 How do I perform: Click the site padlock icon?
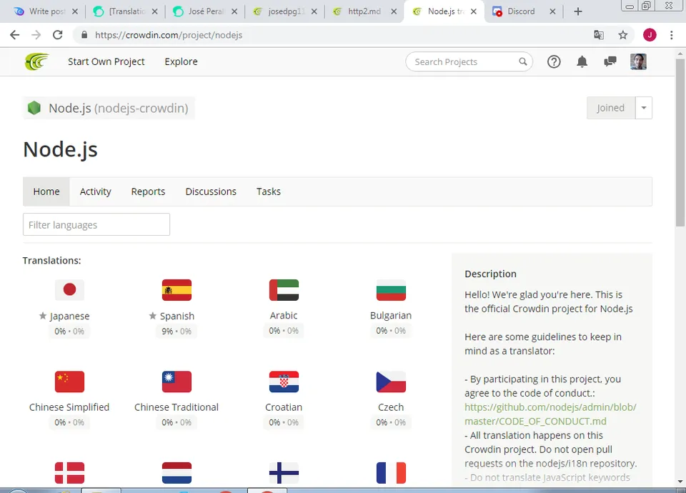[84, 35]
